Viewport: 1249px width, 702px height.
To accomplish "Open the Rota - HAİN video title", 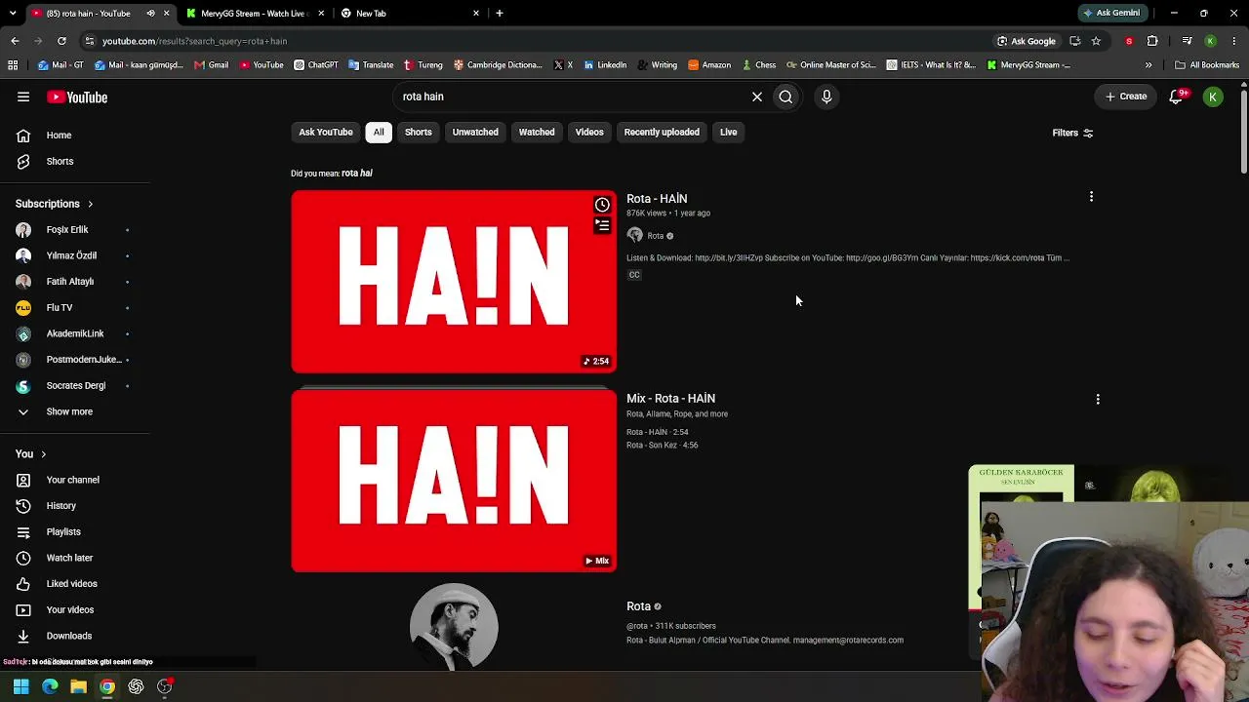I will [x=657, y=199].
